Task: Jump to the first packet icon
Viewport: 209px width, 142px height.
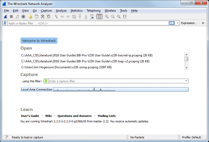Action: [x=80, y=17]
